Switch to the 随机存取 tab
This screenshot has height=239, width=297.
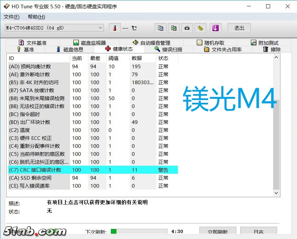coord(210,43)
